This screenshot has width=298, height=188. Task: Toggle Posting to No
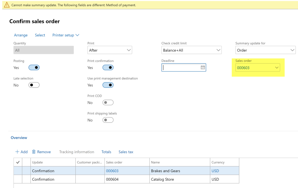pos(34,67)
